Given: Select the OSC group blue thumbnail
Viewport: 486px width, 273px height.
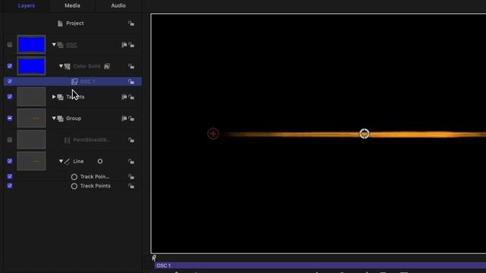Looking at the screenshot, I should [31, 45].
